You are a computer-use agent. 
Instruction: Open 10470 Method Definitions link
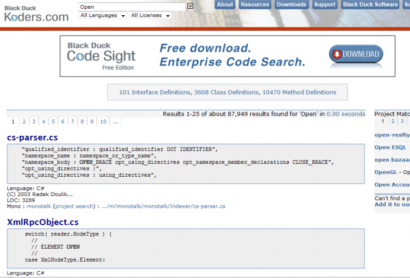click(299, 92)
